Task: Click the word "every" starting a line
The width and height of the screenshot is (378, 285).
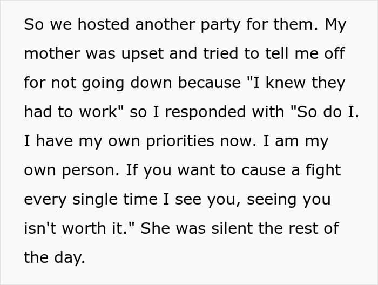Action: pos(46,200)
